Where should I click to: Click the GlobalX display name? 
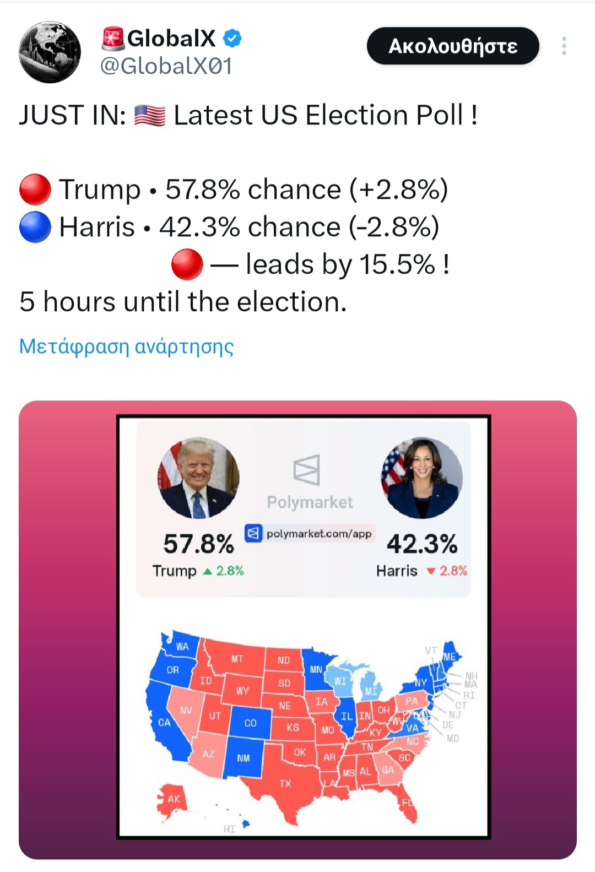point(171,38)
